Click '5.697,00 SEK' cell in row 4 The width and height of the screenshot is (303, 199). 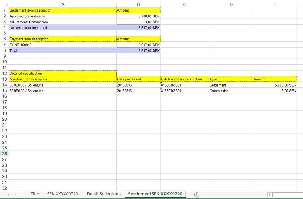click(138, 27)
